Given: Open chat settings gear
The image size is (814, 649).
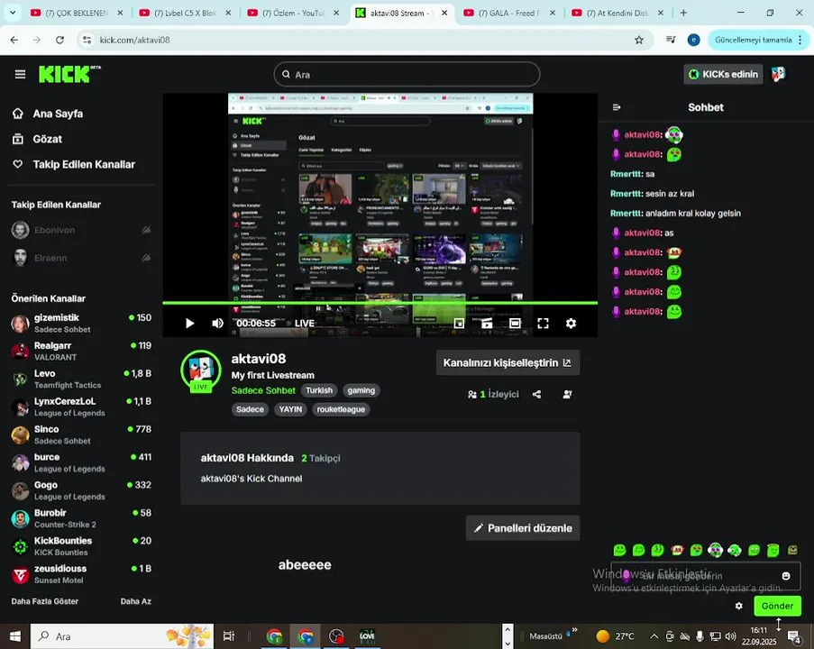Looking at the screenshot, I should click(738, 606).
